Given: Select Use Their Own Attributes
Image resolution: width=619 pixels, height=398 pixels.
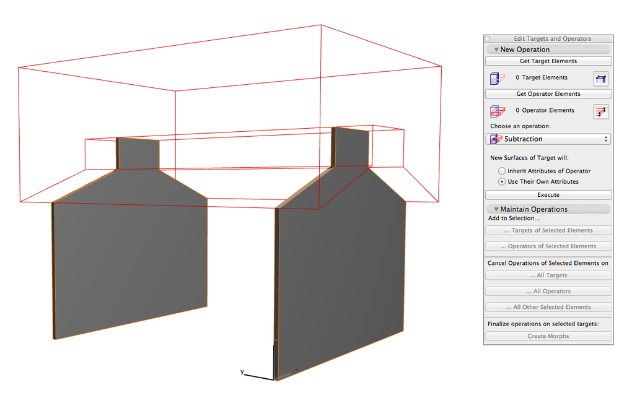Looking at the screenshot, I should click(x=503, y=181).
